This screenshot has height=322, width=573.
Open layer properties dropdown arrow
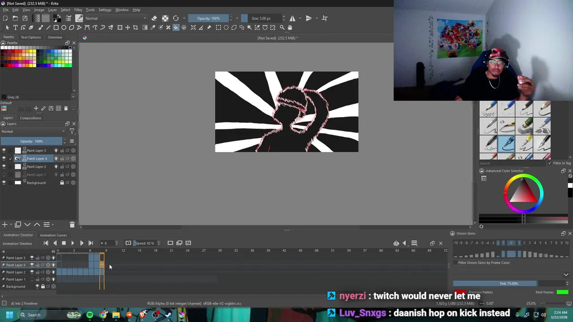pos(53,225)
